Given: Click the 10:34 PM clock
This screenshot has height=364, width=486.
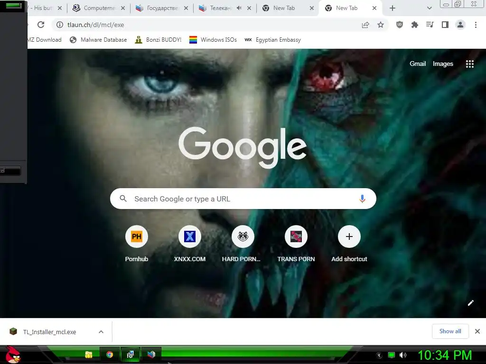Looking at the screenshot, I should point(445,355).
